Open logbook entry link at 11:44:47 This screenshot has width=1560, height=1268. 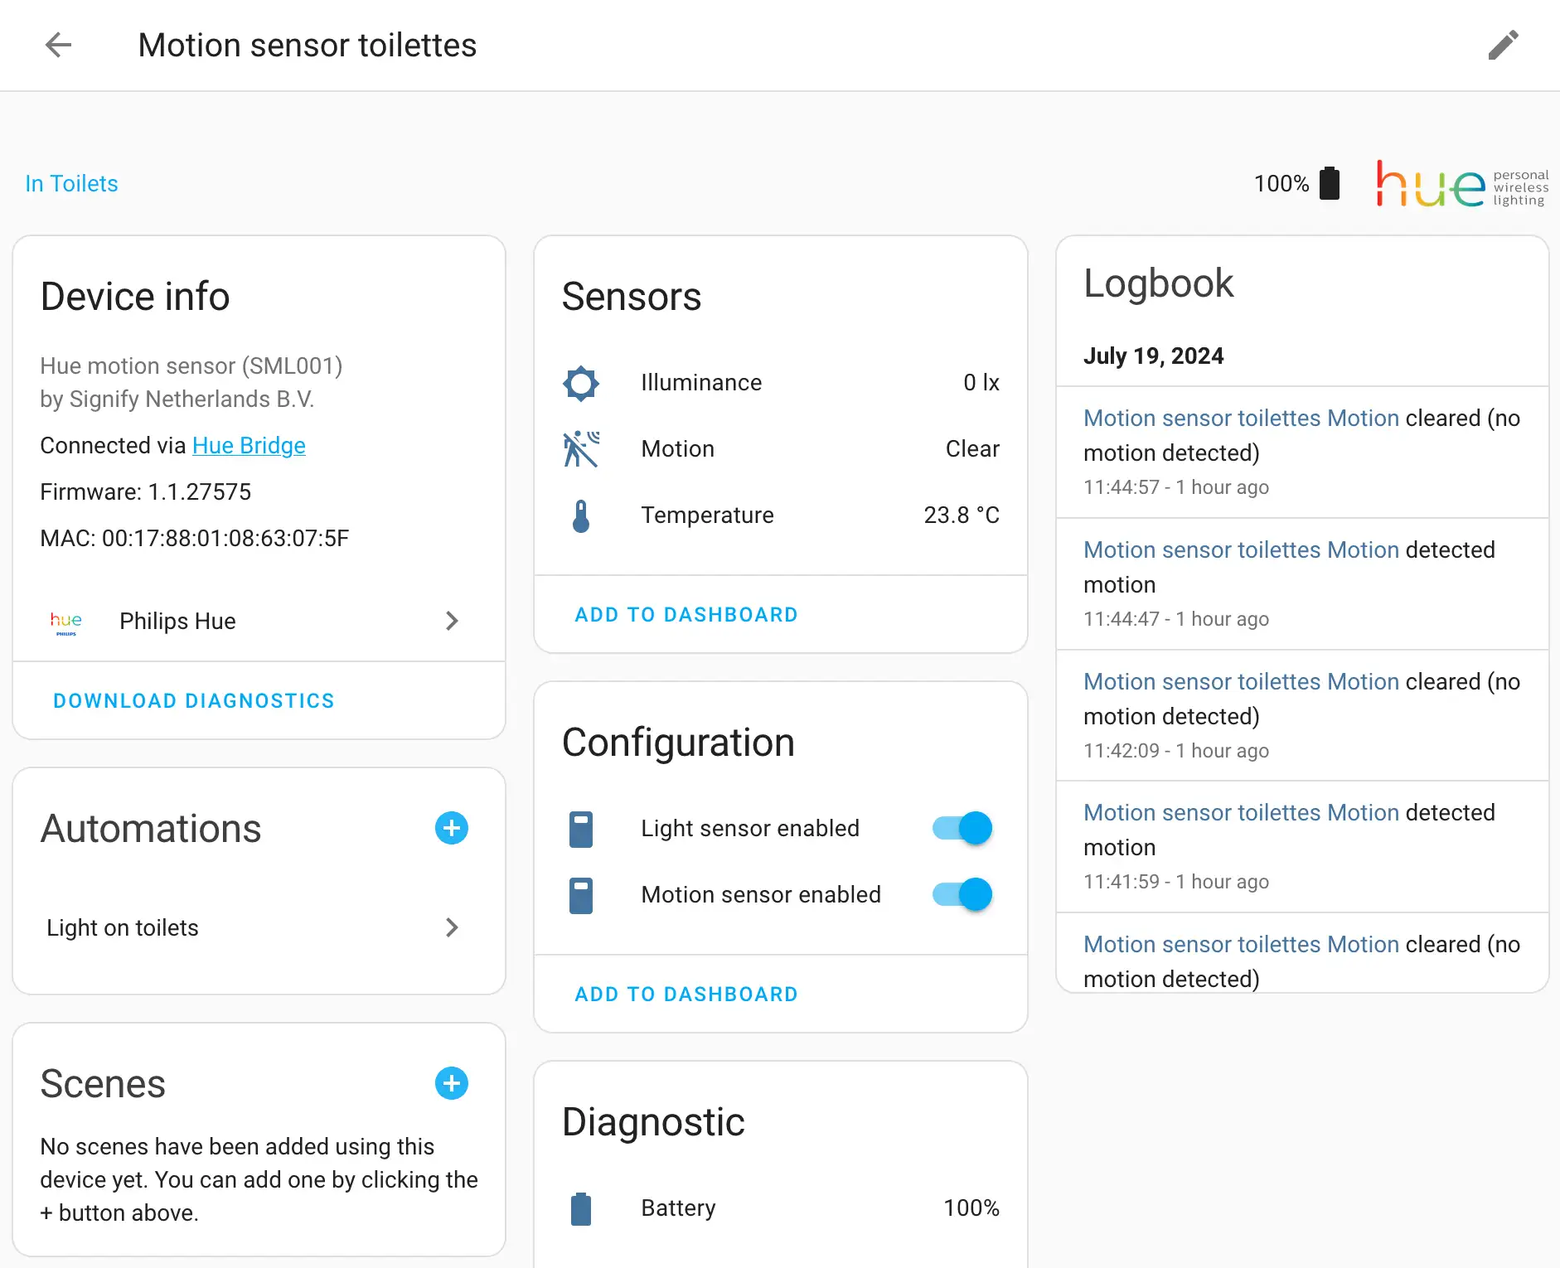tap(1241, 550)
